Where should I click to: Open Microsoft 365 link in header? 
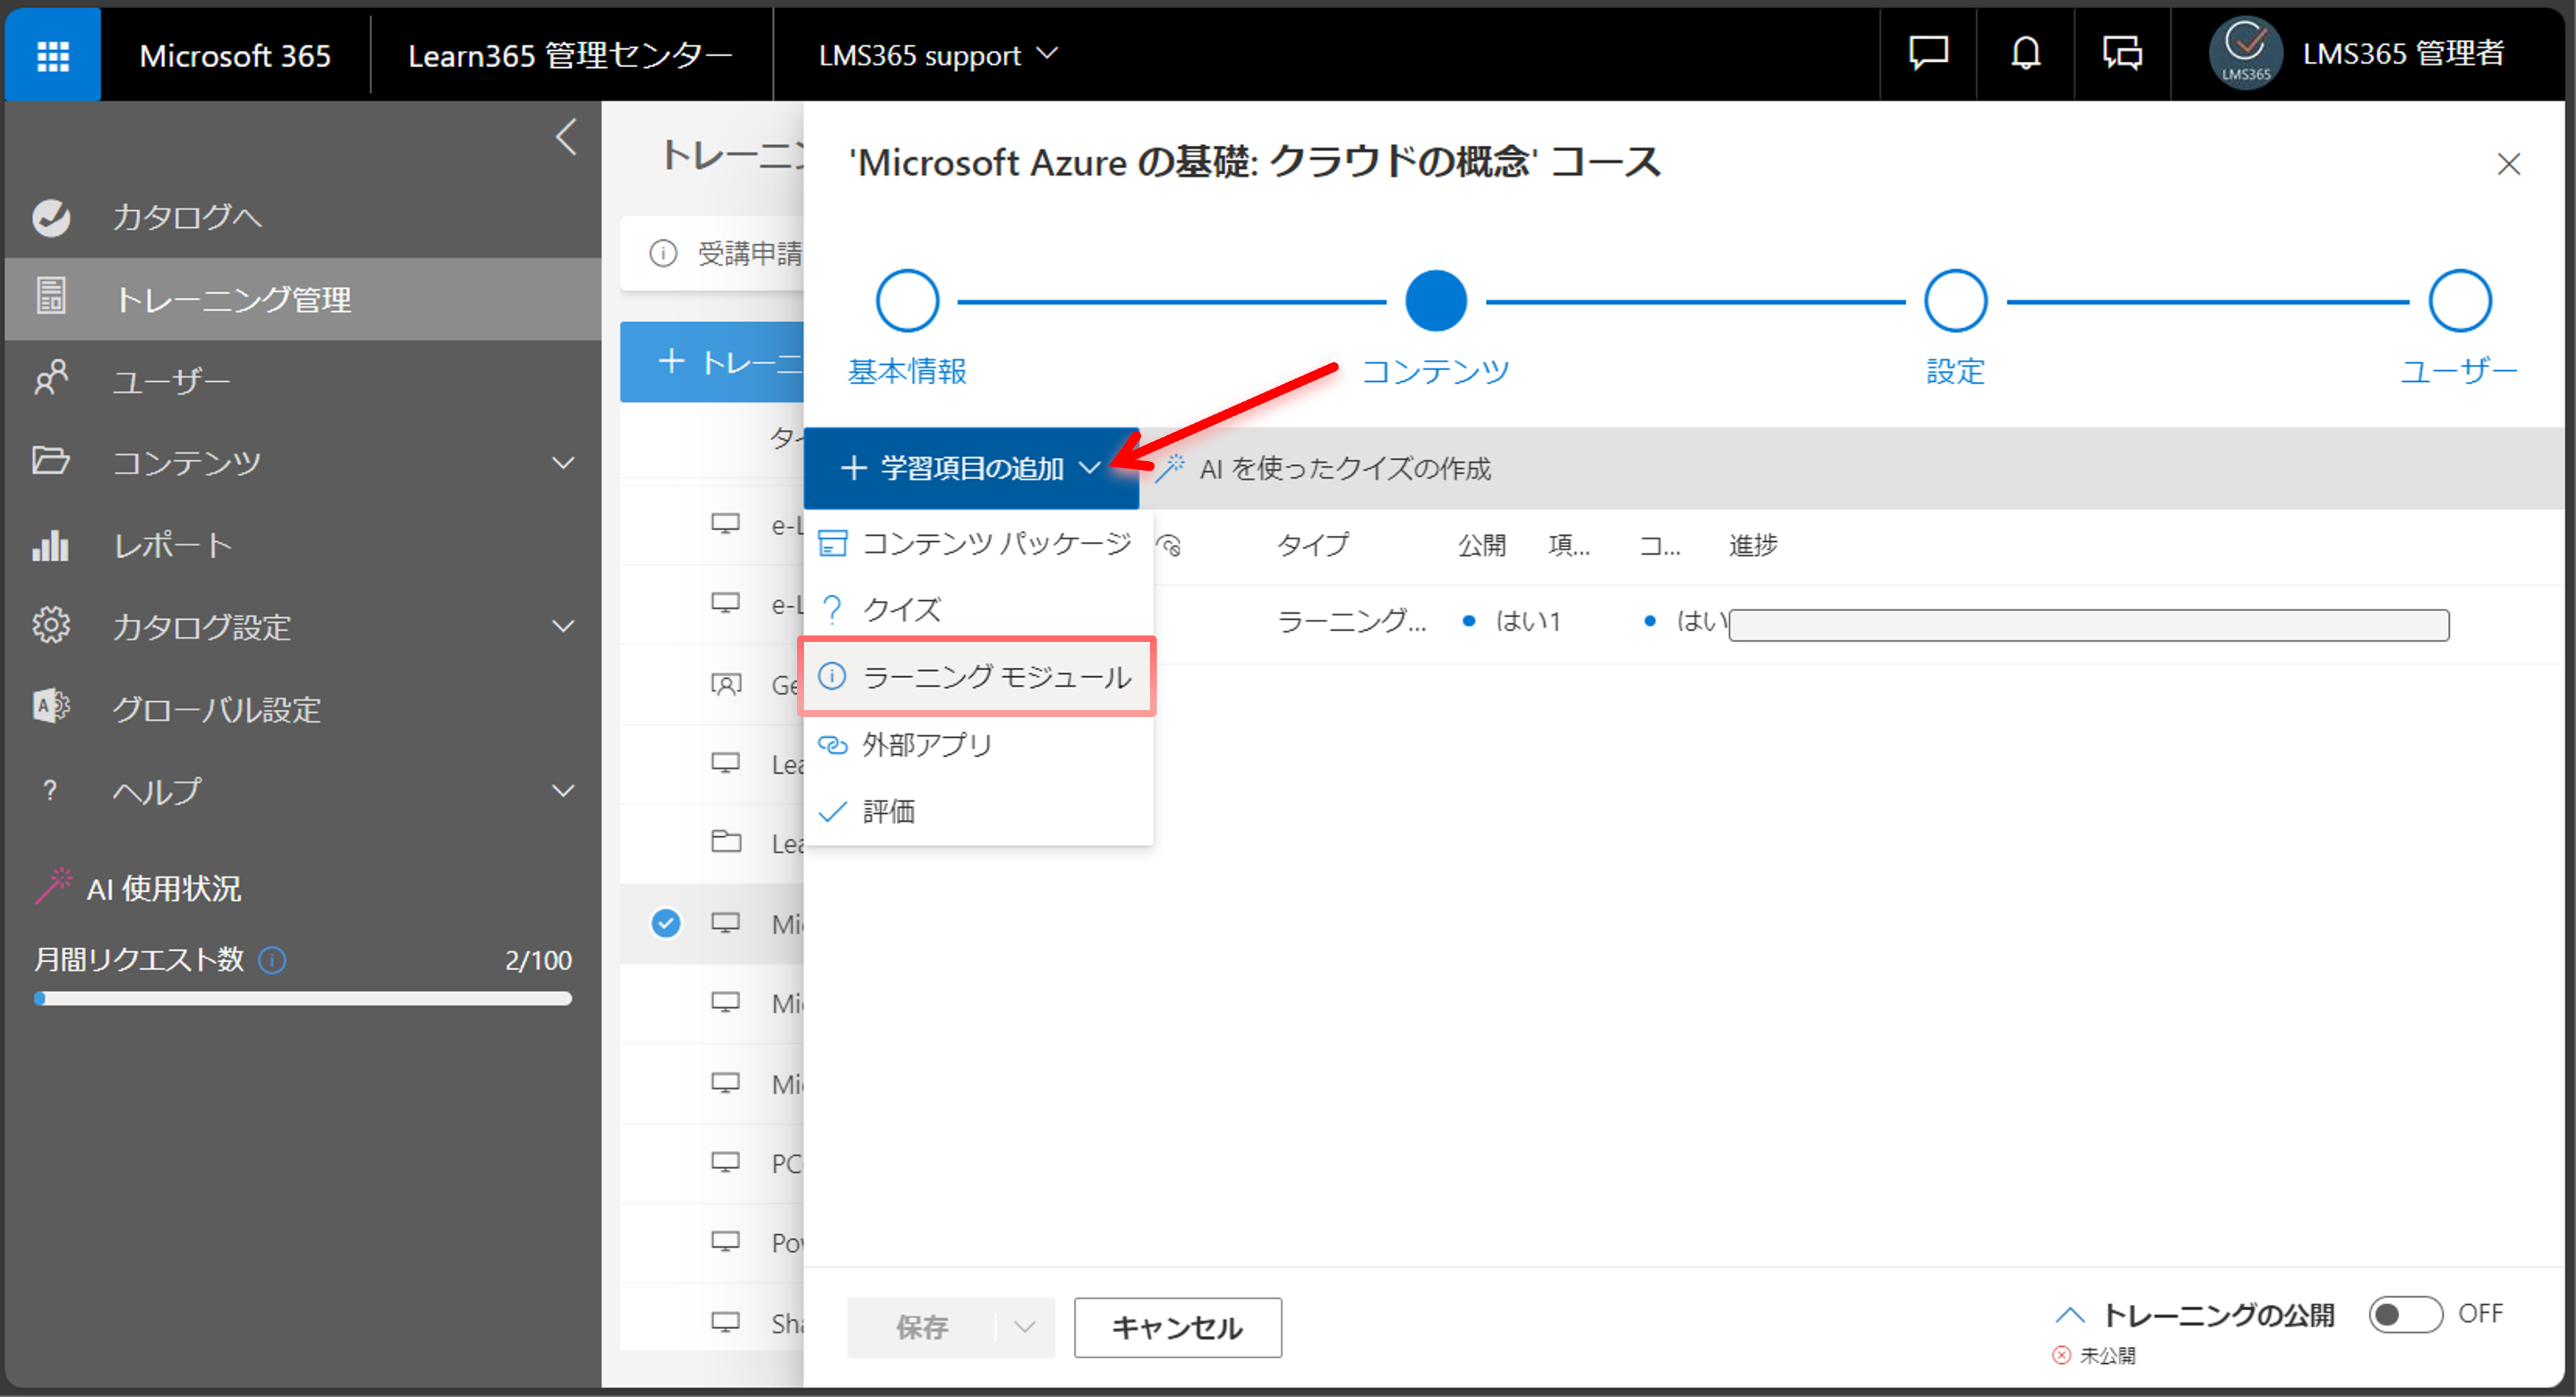click(235, 55)
